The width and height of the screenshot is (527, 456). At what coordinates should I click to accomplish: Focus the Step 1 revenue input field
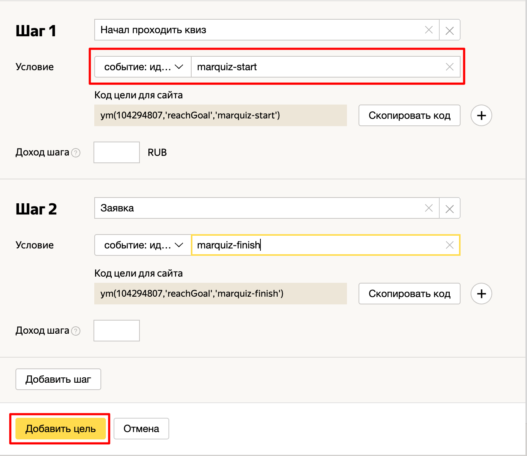[x=117, y=152]
